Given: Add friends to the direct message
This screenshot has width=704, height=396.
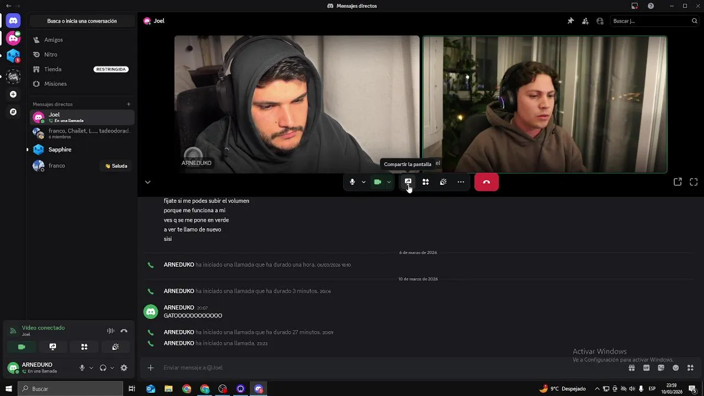Looking at the screenshot, I should point(585,21).
